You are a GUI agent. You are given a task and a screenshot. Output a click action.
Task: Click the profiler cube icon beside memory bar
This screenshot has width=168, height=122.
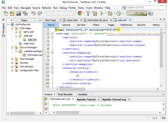[151, 13]
